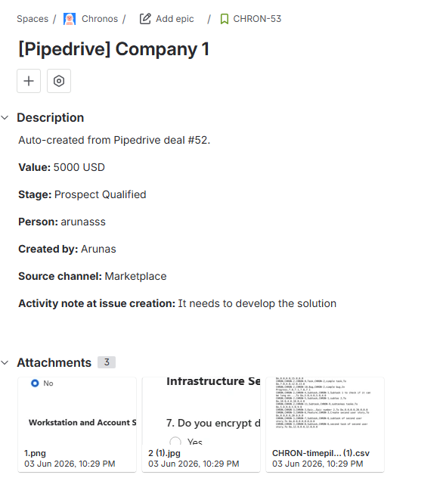Click the 1.png file name label
The width and height of the screenshot is (443, 478).
pyautogui.click(x=35, y=453)
